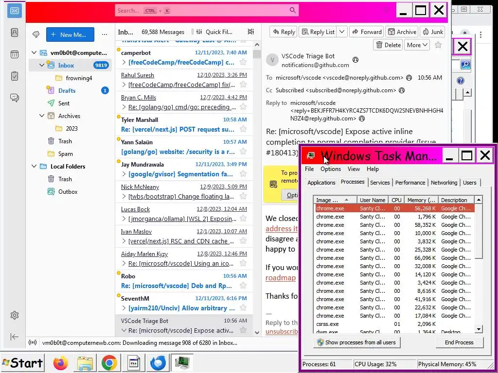
Task: Open File Explorer from the taskbar
Action: point(85,363)
